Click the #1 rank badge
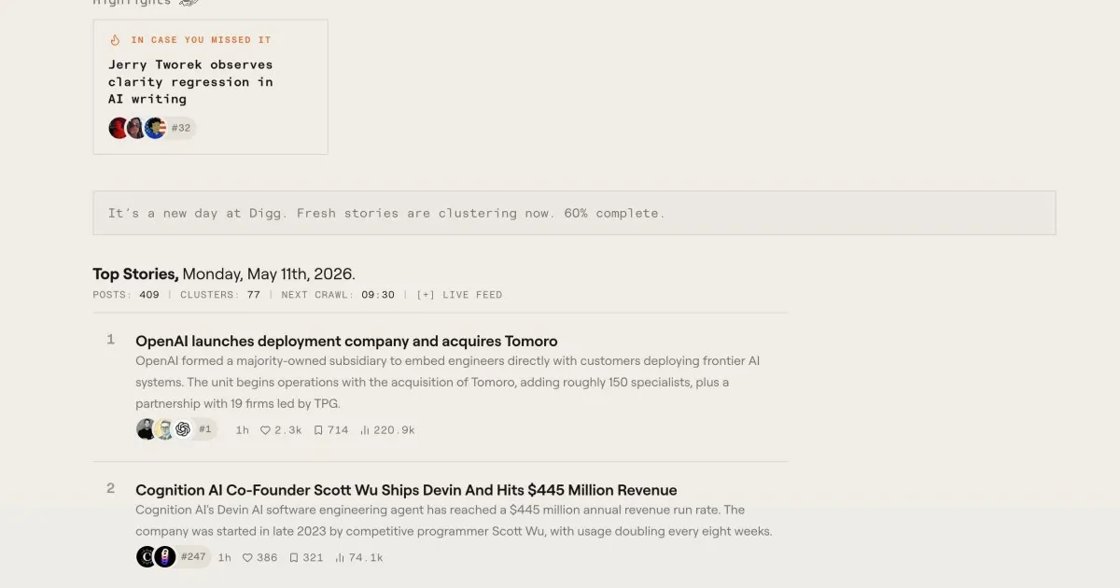Image resolution: width=1120 pixels, height=588 pixels. point(205,429)
